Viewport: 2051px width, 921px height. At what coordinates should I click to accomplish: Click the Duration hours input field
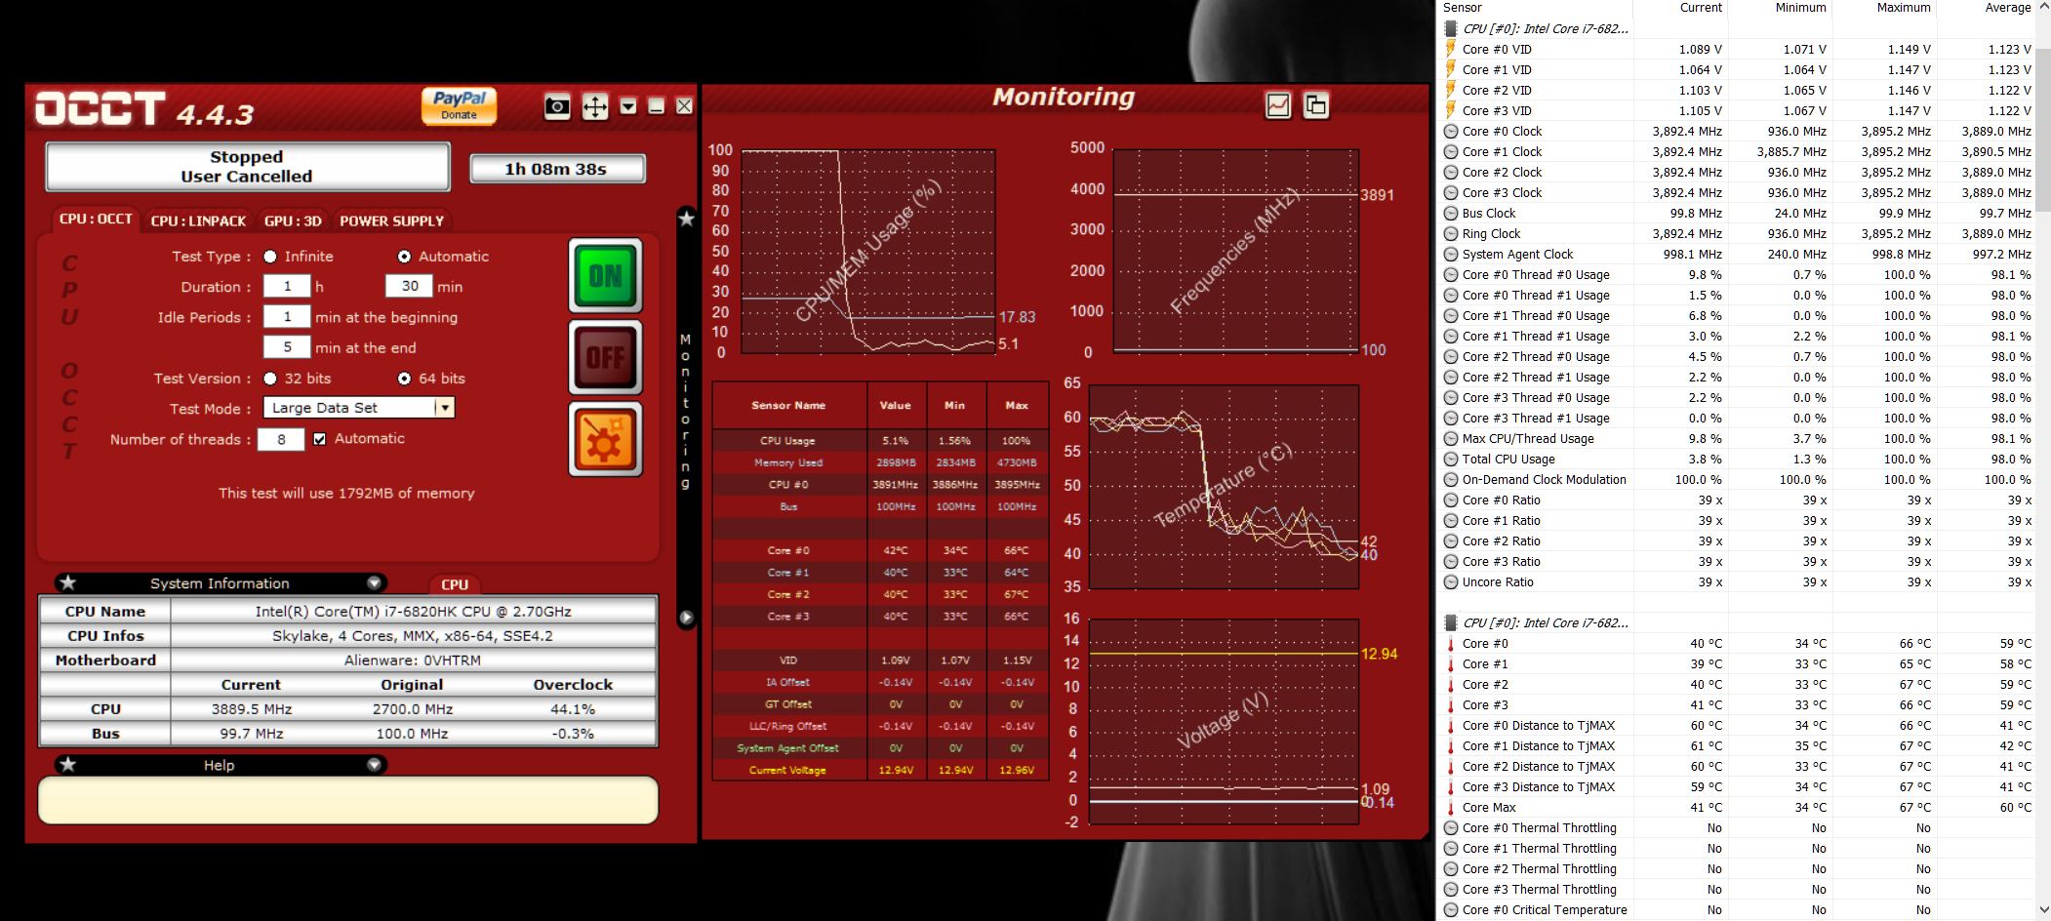[287, 286]
